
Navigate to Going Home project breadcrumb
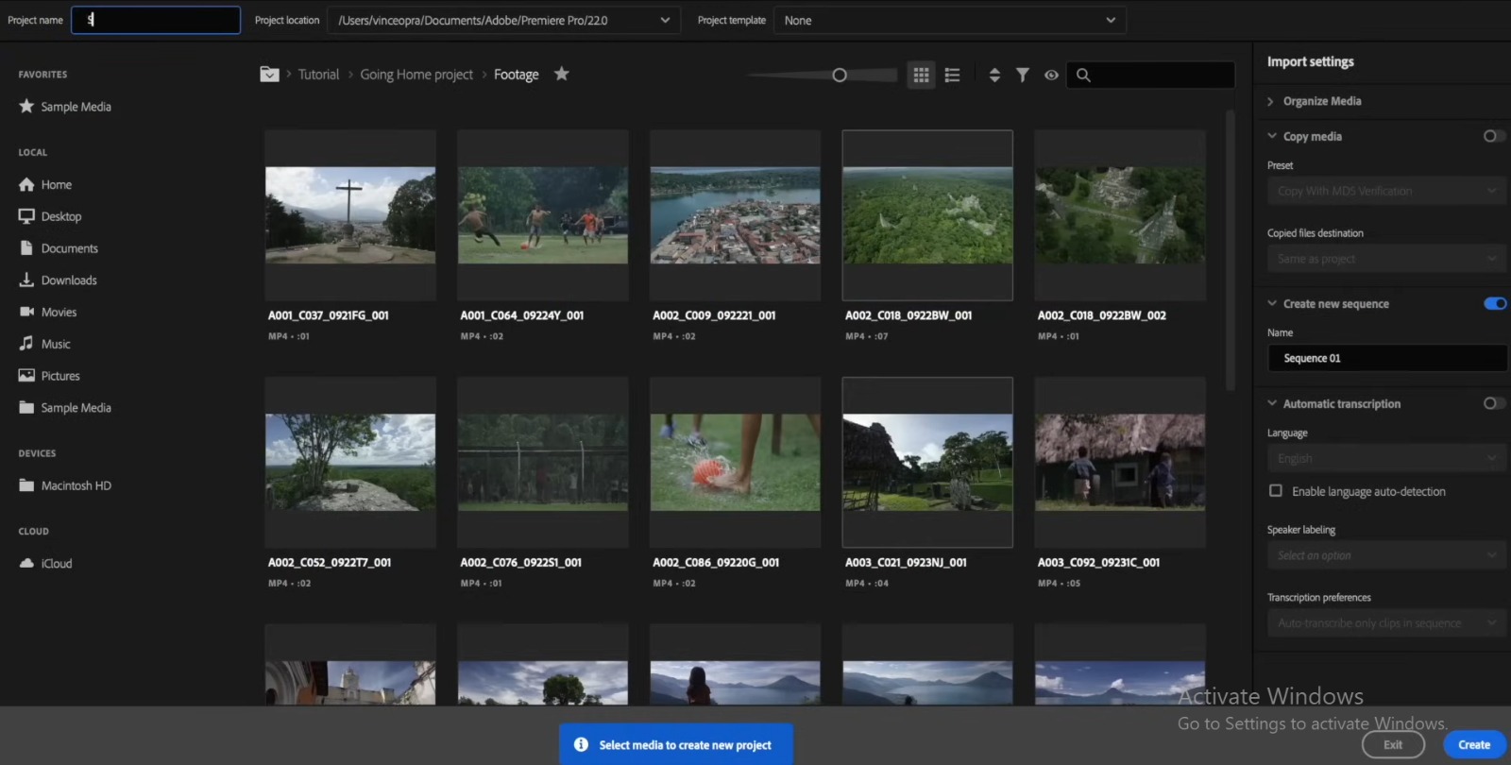(416, 75)
